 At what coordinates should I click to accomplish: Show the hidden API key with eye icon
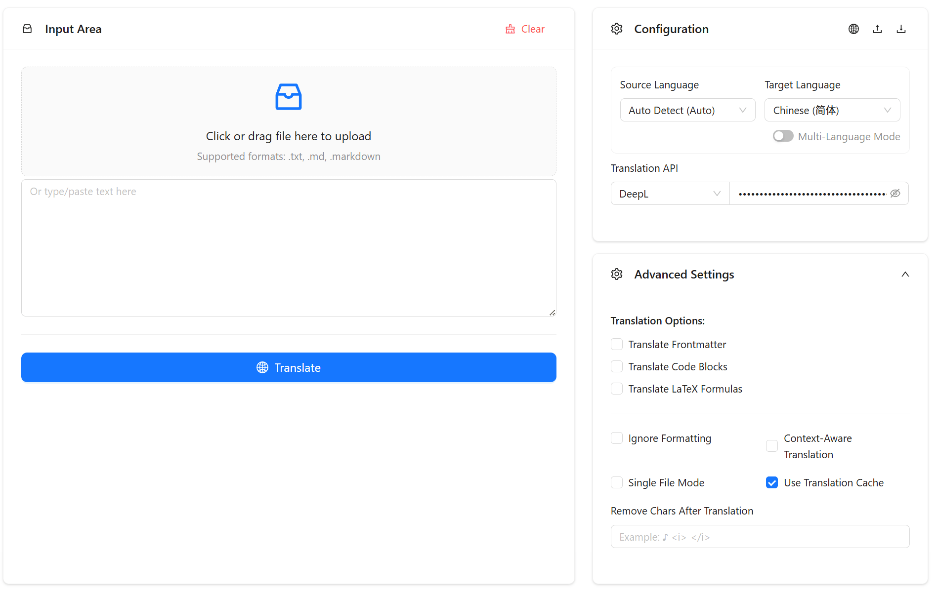pyautogui.click(x=895, y=194)
